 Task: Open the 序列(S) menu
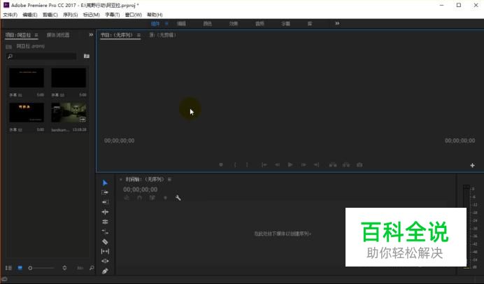(71, 14)
